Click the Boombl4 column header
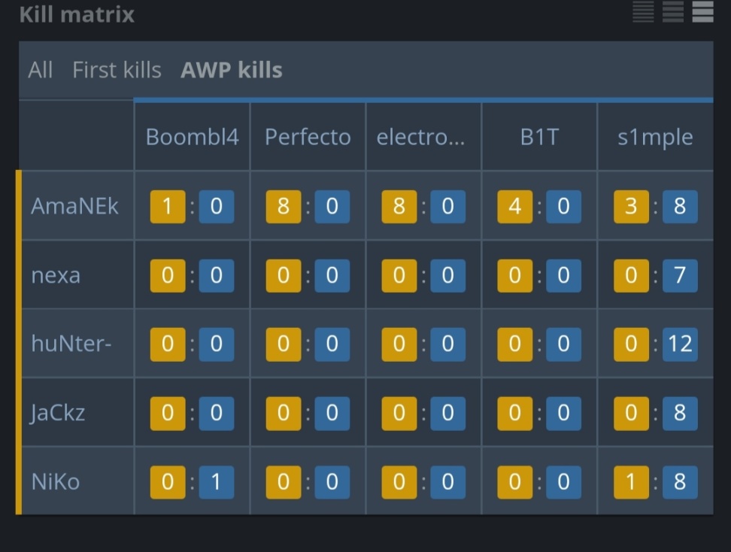This screenshot has width=731, height=552. click(193, 137)
